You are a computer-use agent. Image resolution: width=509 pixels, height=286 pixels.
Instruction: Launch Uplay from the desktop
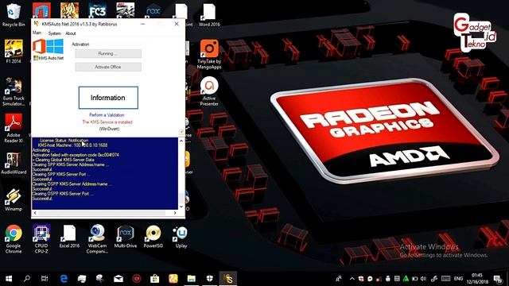click(181, 237)
